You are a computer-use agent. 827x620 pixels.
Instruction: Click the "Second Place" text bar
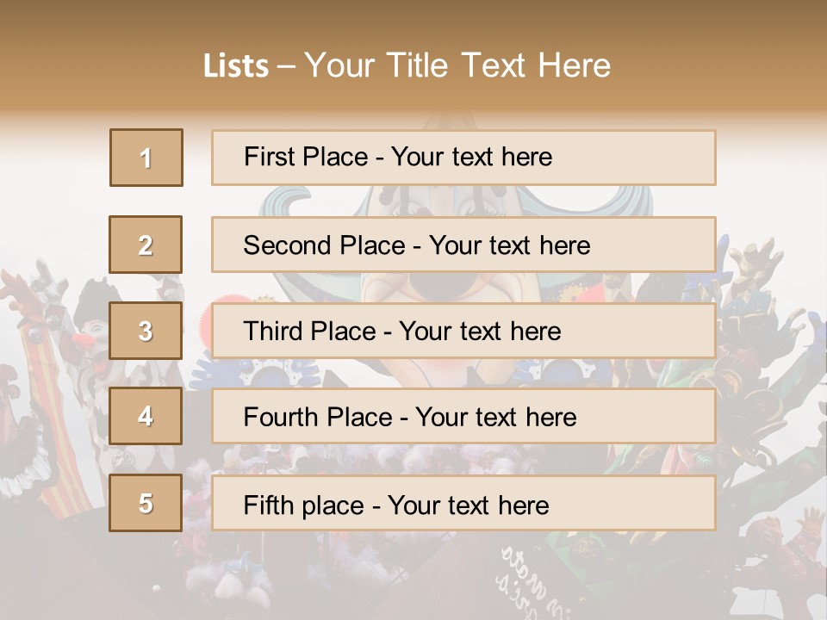(x=463, y=245)
